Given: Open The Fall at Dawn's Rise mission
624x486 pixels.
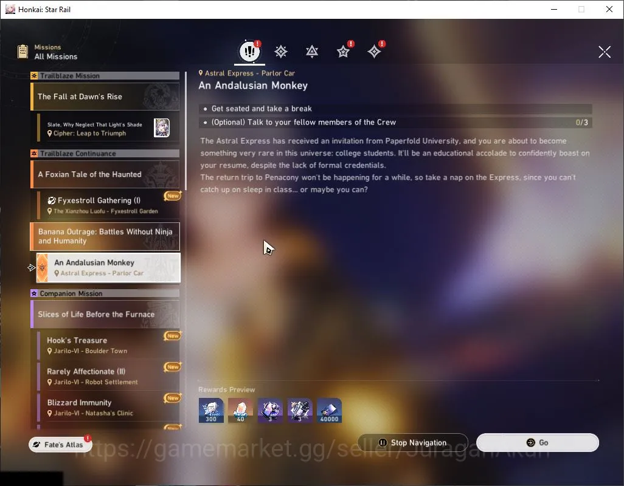Looking at the screenshot, I should (105, 97).
